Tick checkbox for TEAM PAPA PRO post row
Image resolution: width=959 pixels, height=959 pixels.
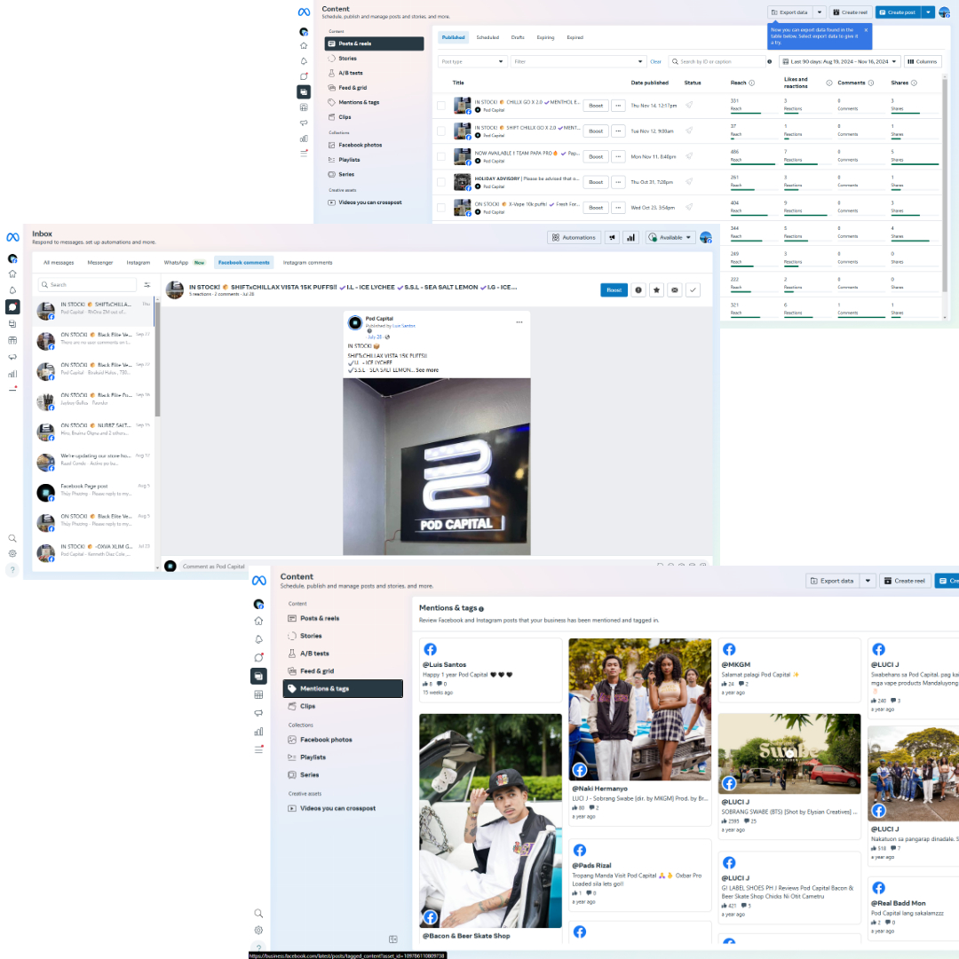(x=441, y=156)
